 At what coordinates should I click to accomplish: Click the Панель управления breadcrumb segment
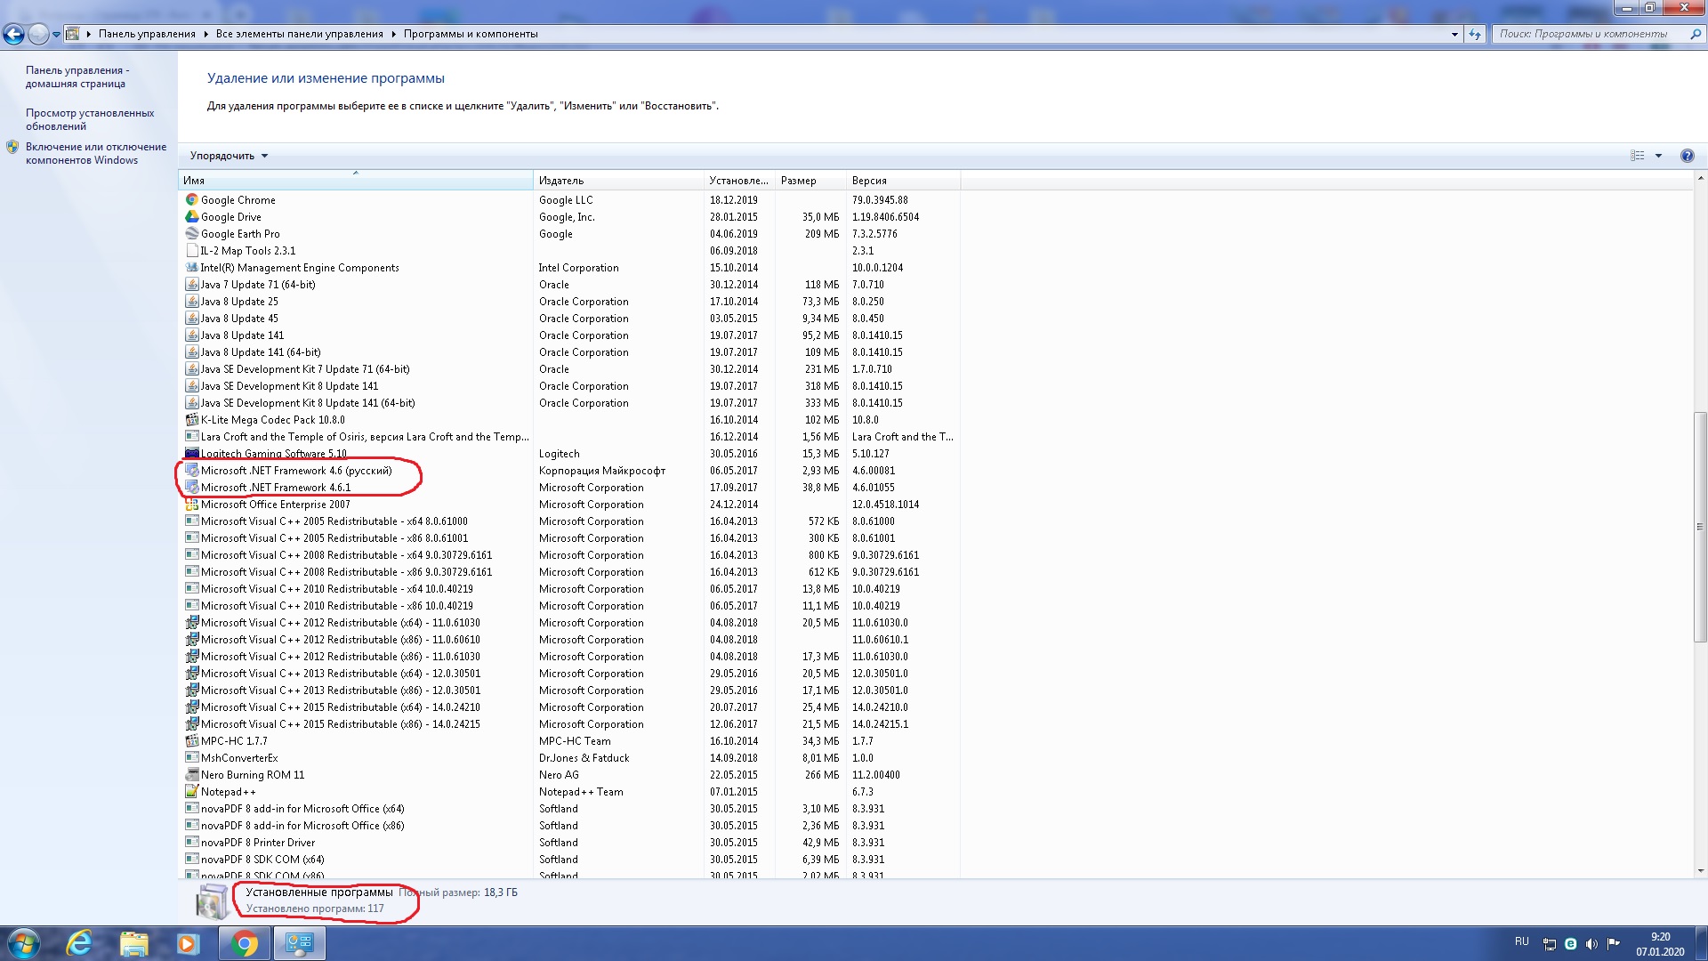click(x=147, y=34)
